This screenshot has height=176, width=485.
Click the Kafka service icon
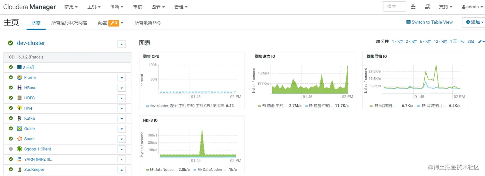(20, 119)
